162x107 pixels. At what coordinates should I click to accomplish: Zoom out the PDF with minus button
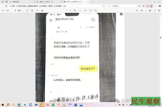66,10
